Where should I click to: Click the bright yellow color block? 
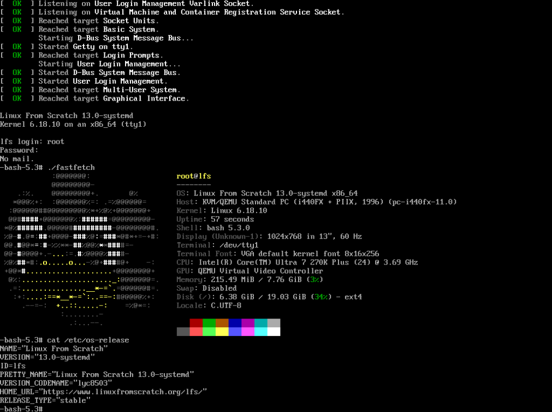(x=222, y=332)
